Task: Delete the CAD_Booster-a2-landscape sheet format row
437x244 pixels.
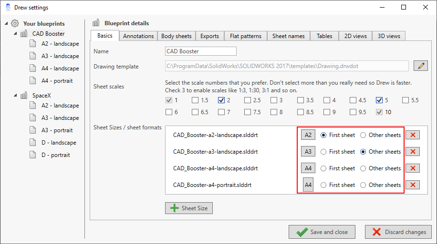Action: click(x=413, y=135)
